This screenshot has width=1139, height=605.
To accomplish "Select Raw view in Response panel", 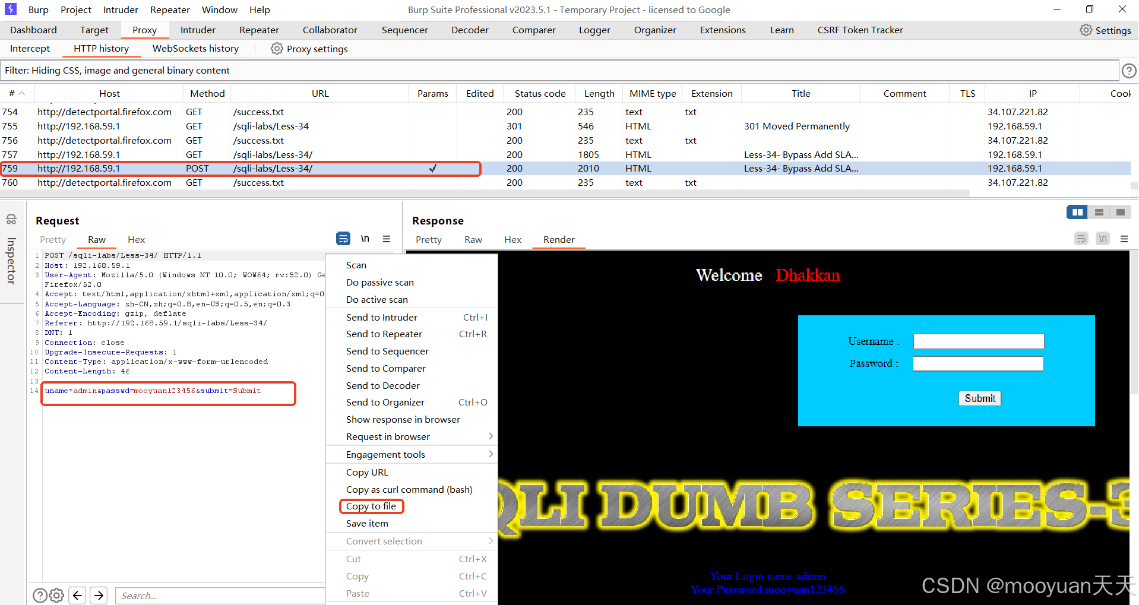I will (x=473, y=239).
